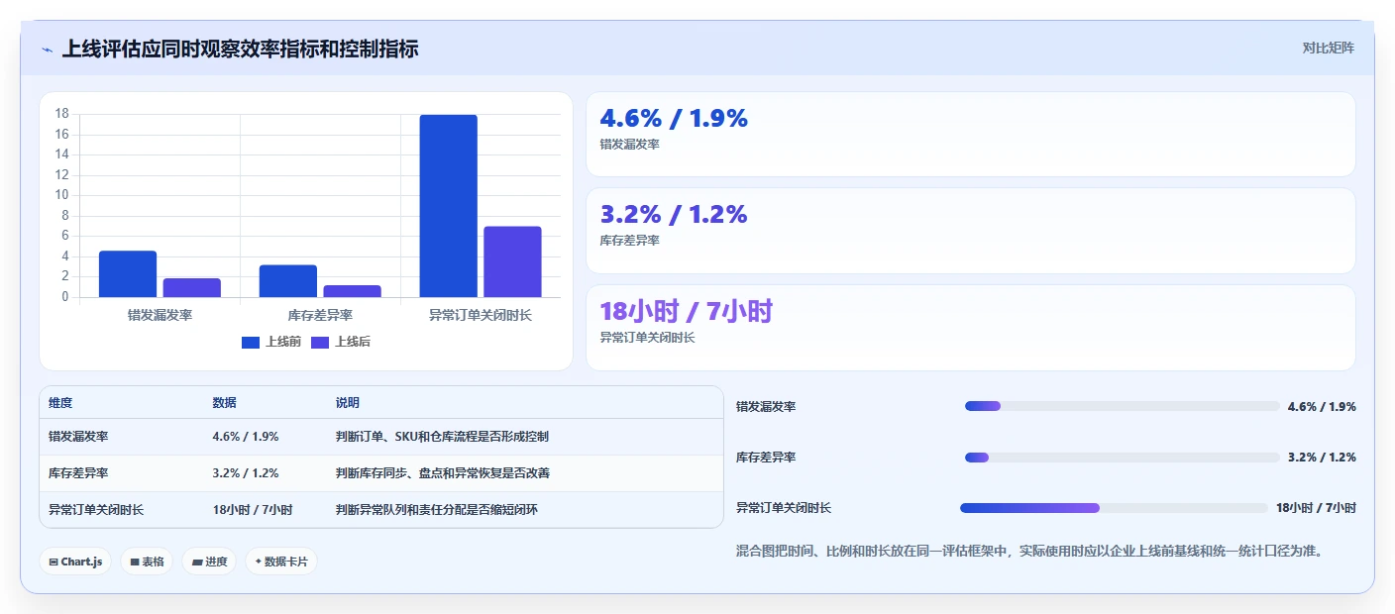Click the Chart.js tag chip
Image resolution: width=1395 pixels, height=614 pixels.
click(75, 562)
